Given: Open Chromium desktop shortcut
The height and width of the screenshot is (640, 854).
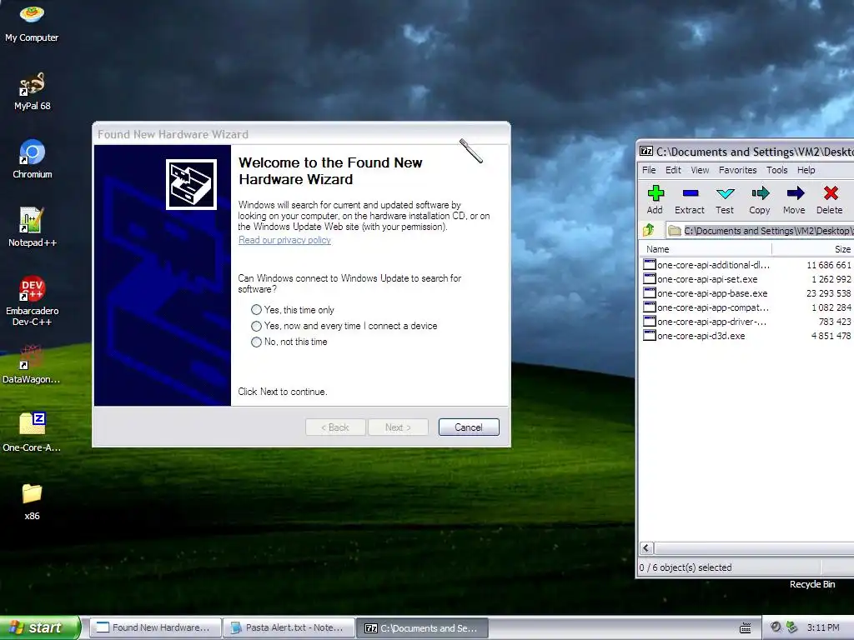Looking at the screenshot, I should click(x=32, y=159).
